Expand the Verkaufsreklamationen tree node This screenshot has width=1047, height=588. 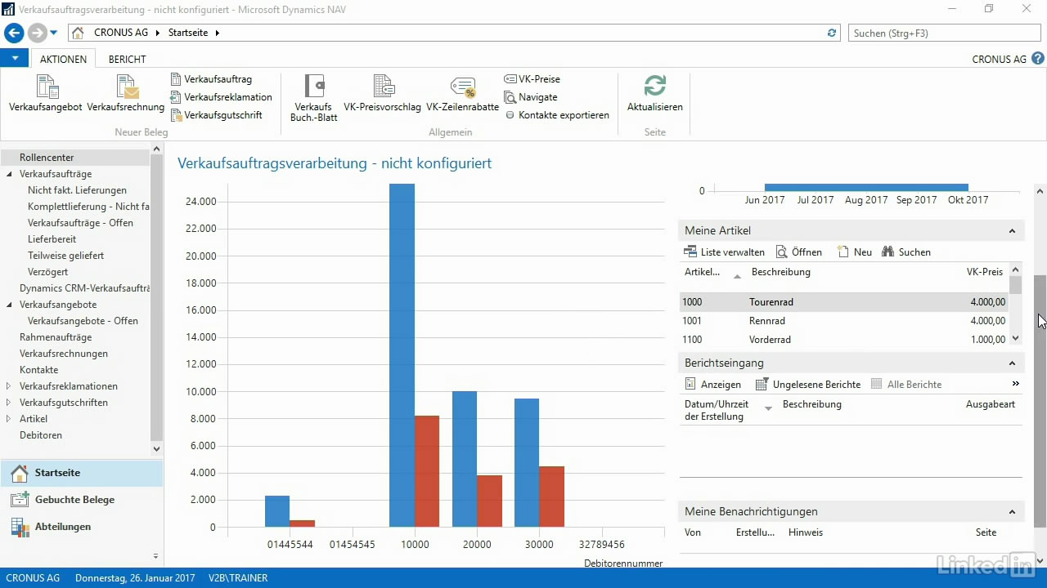(x=9, y=386)
